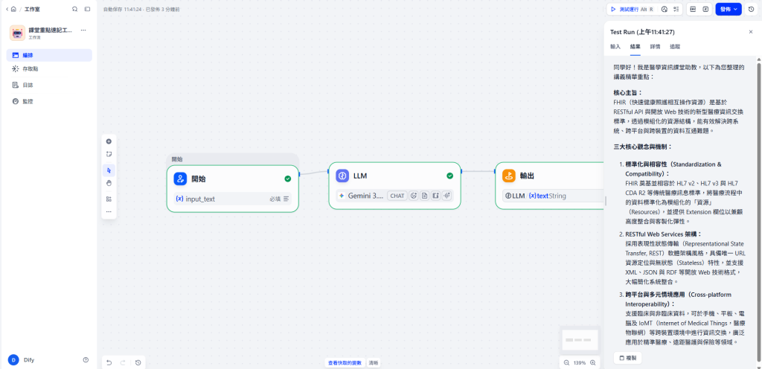Viewport: 762px width, 369px height.
Task: Click the LLM node brain icon
Action: pos(342,176)
